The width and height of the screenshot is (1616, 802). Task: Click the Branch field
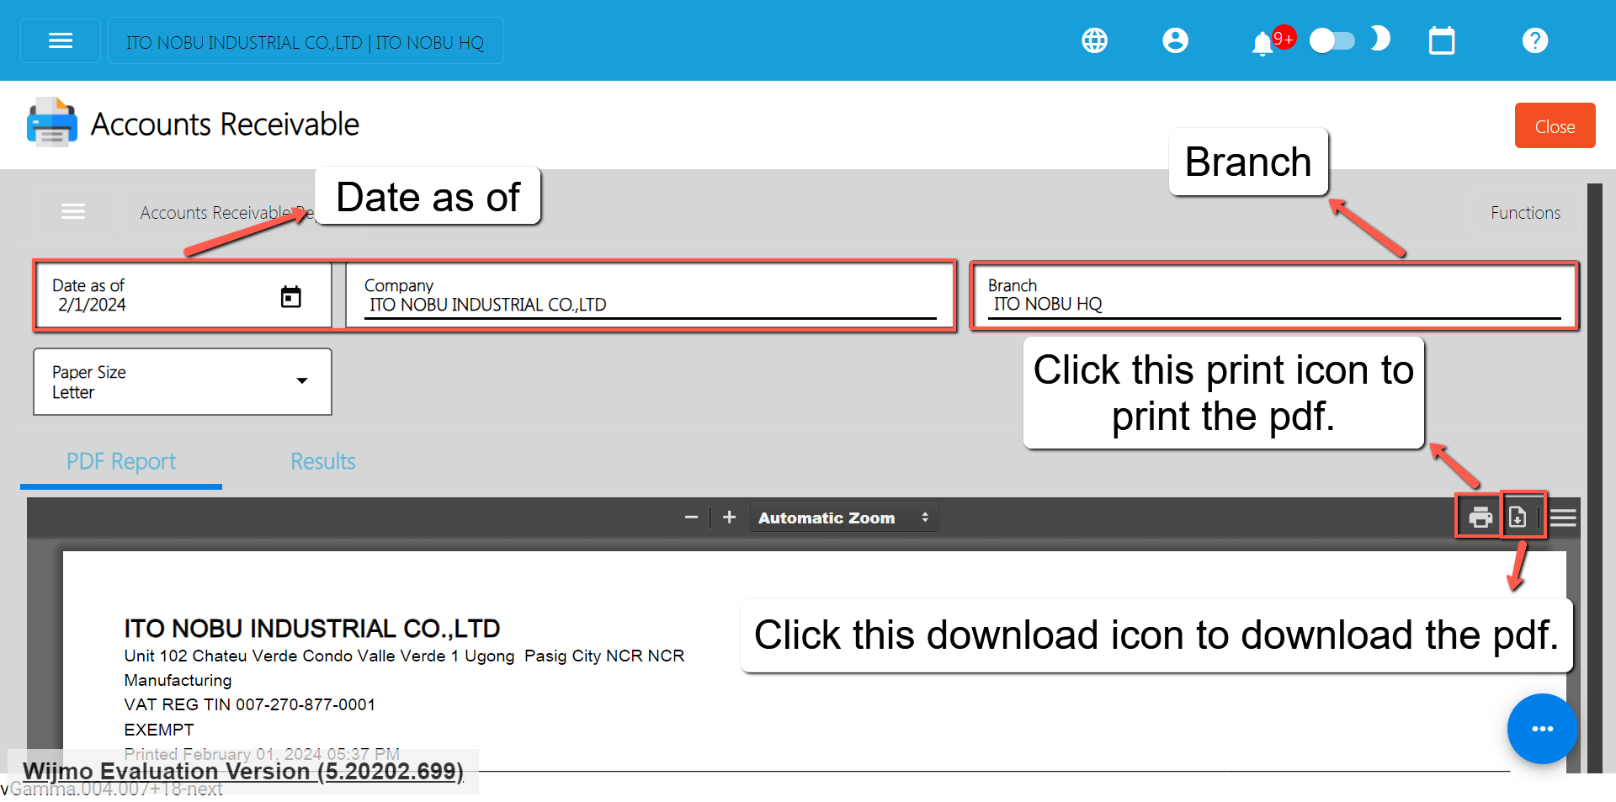1274,295
